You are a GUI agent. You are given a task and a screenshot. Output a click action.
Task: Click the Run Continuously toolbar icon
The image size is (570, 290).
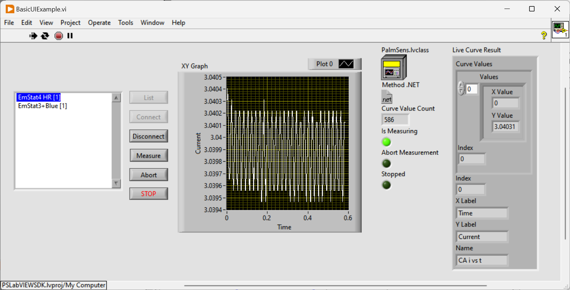[x=45, y=36]
